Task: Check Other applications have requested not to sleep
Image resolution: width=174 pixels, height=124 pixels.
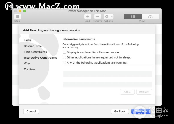Action: pos(64,57)
